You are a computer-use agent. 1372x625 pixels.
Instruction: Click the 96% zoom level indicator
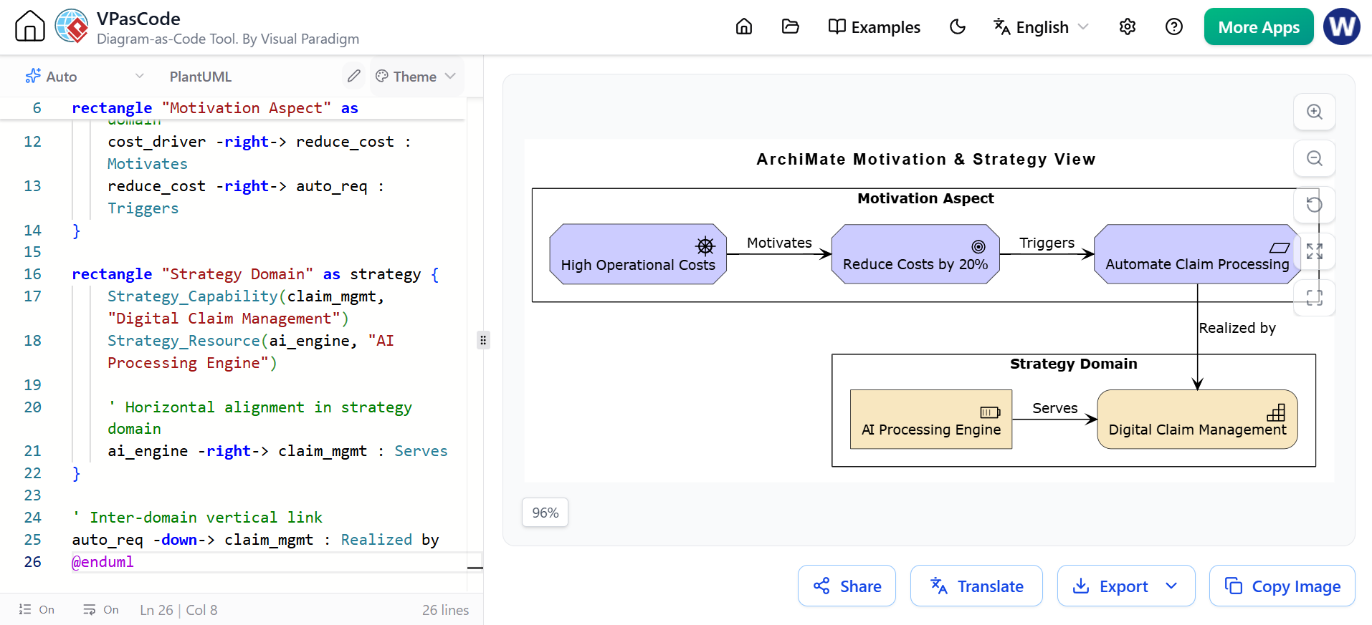[x=546, y=513]
